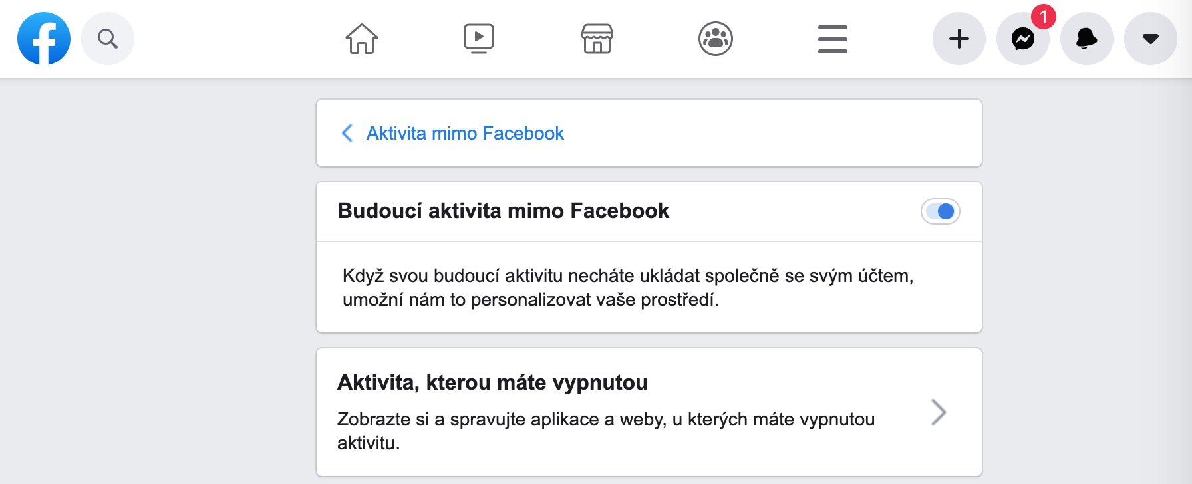Open the Marketplace storefront icon
The height and width of the screenshot is (484, 1192).
coord(597,39)
